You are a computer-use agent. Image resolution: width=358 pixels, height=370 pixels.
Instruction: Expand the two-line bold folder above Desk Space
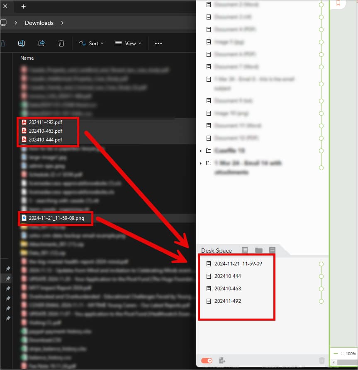coord(201,163)
